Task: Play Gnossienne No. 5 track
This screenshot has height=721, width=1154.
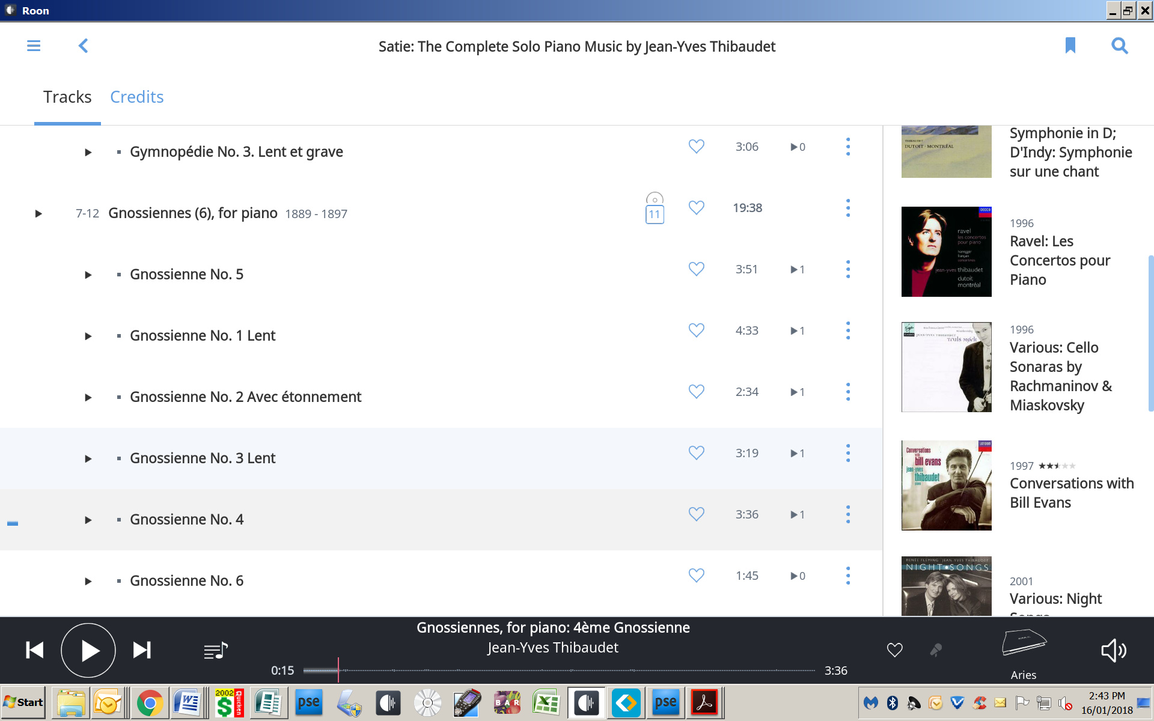Action: coord(88,275)
